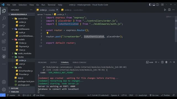
Task: Open the Extensions view
Action: click(x=4, y=41)
